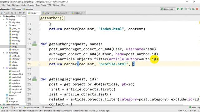This screenshot has width=200, height=112.
Task: Close the index.html tab
Action: [x=68, y=13]
